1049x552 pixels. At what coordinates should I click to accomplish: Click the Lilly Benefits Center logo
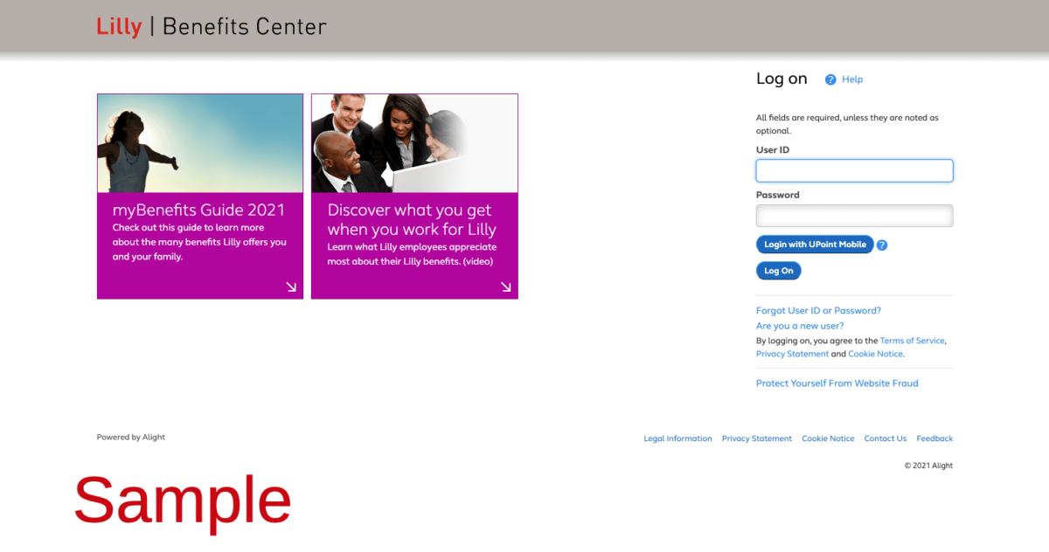tap(211, 26)
